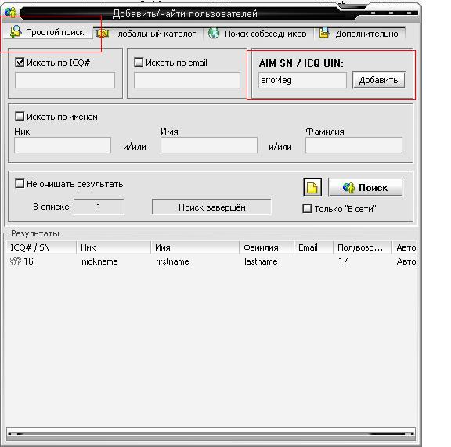Open the Поиск собеседников tab

(258, 34)
